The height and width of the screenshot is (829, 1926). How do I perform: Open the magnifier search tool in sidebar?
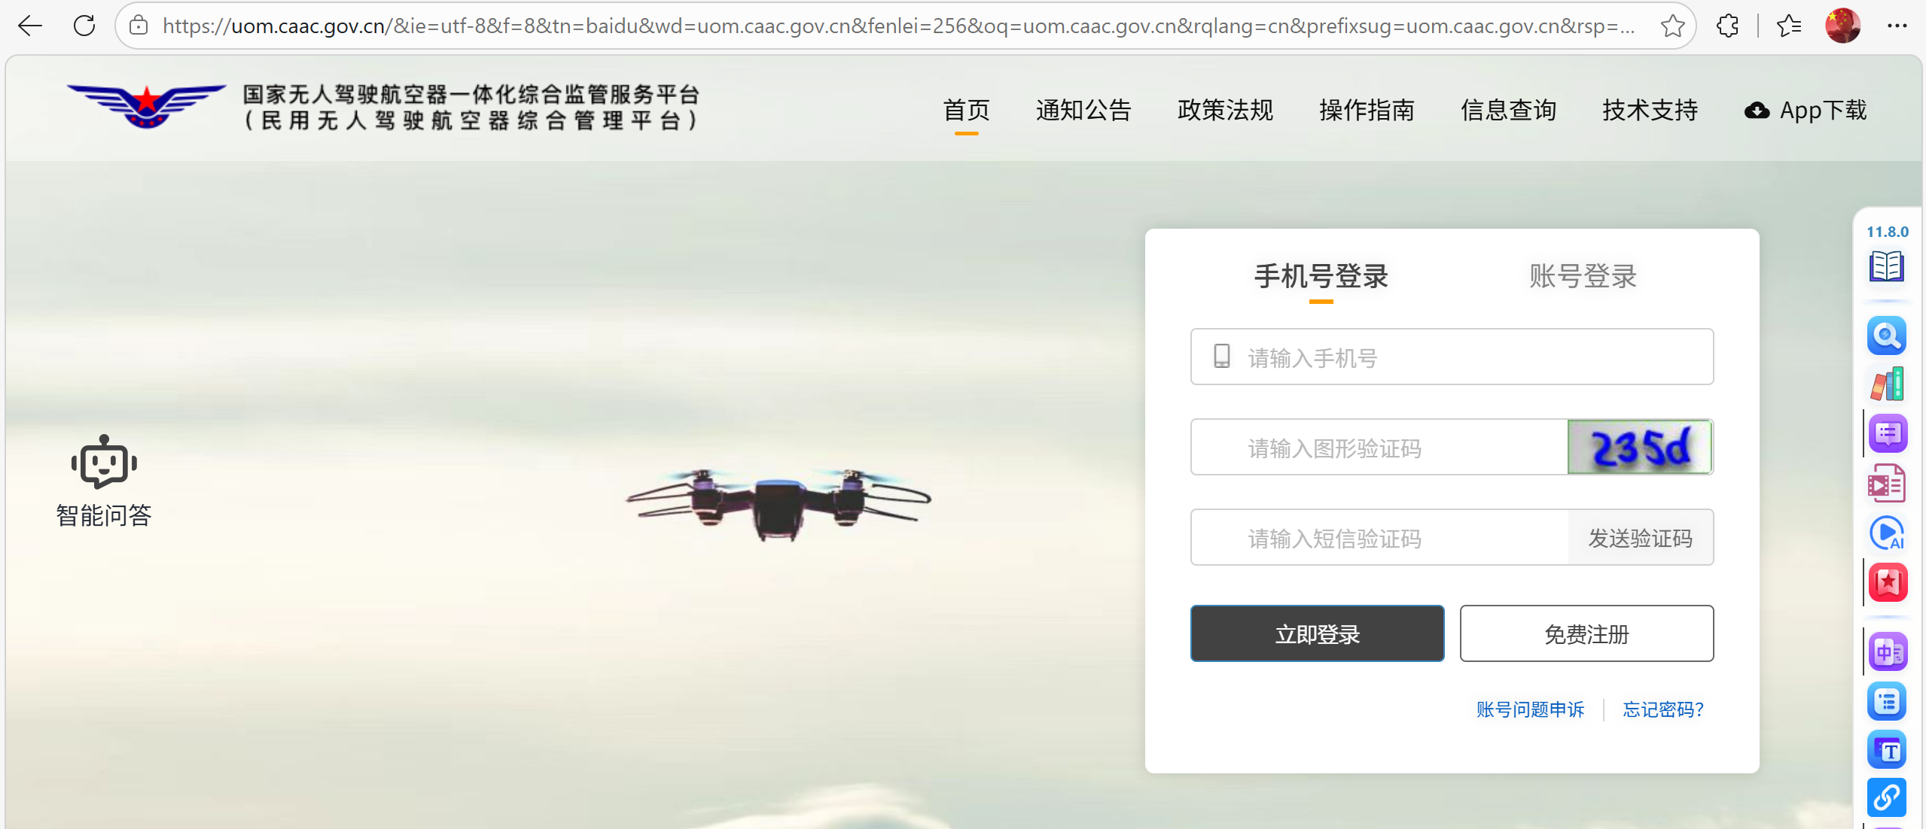coord(1887,336)
